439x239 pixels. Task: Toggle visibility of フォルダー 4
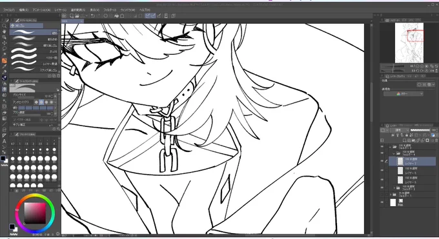[x=382, y=153]
